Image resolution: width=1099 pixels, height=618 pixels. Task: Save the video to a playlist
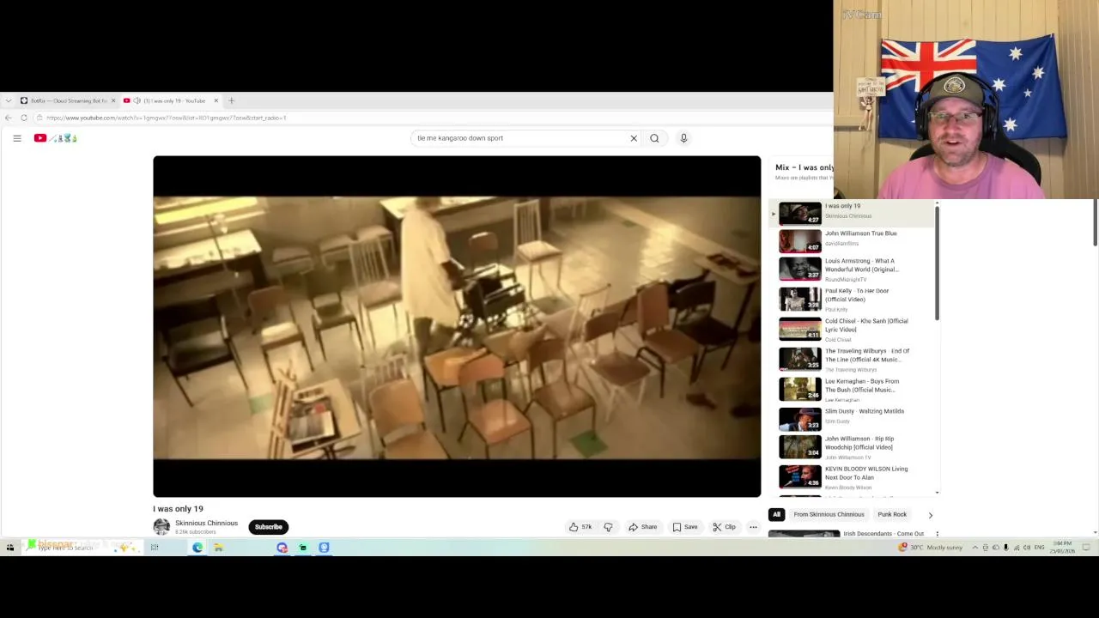[684, 527]
